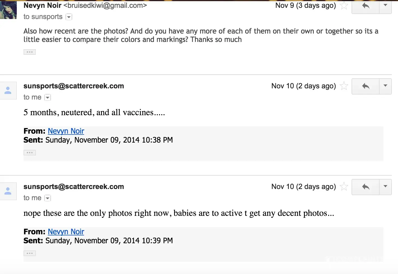The image size is (398, 274).
Task: Expand trimmed content in Nevyn Noir's message
Action: point(30,52)
